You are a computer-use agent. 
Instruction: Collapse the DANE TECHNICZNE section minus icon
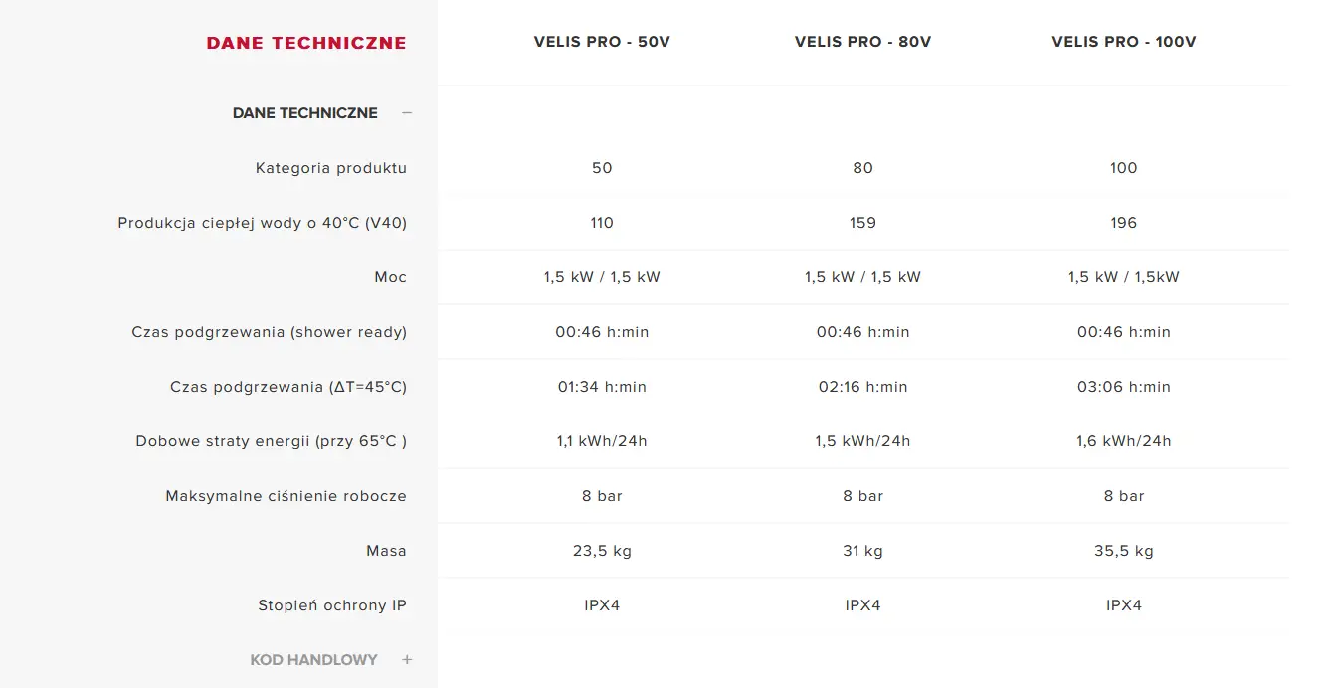[406, 113]
